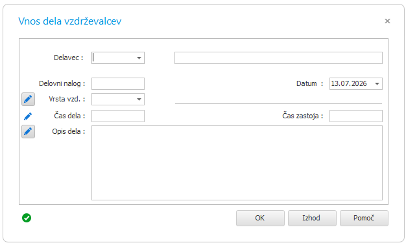
Task: Focus the Opis dela text area
Action: click(x=237, y=163)
